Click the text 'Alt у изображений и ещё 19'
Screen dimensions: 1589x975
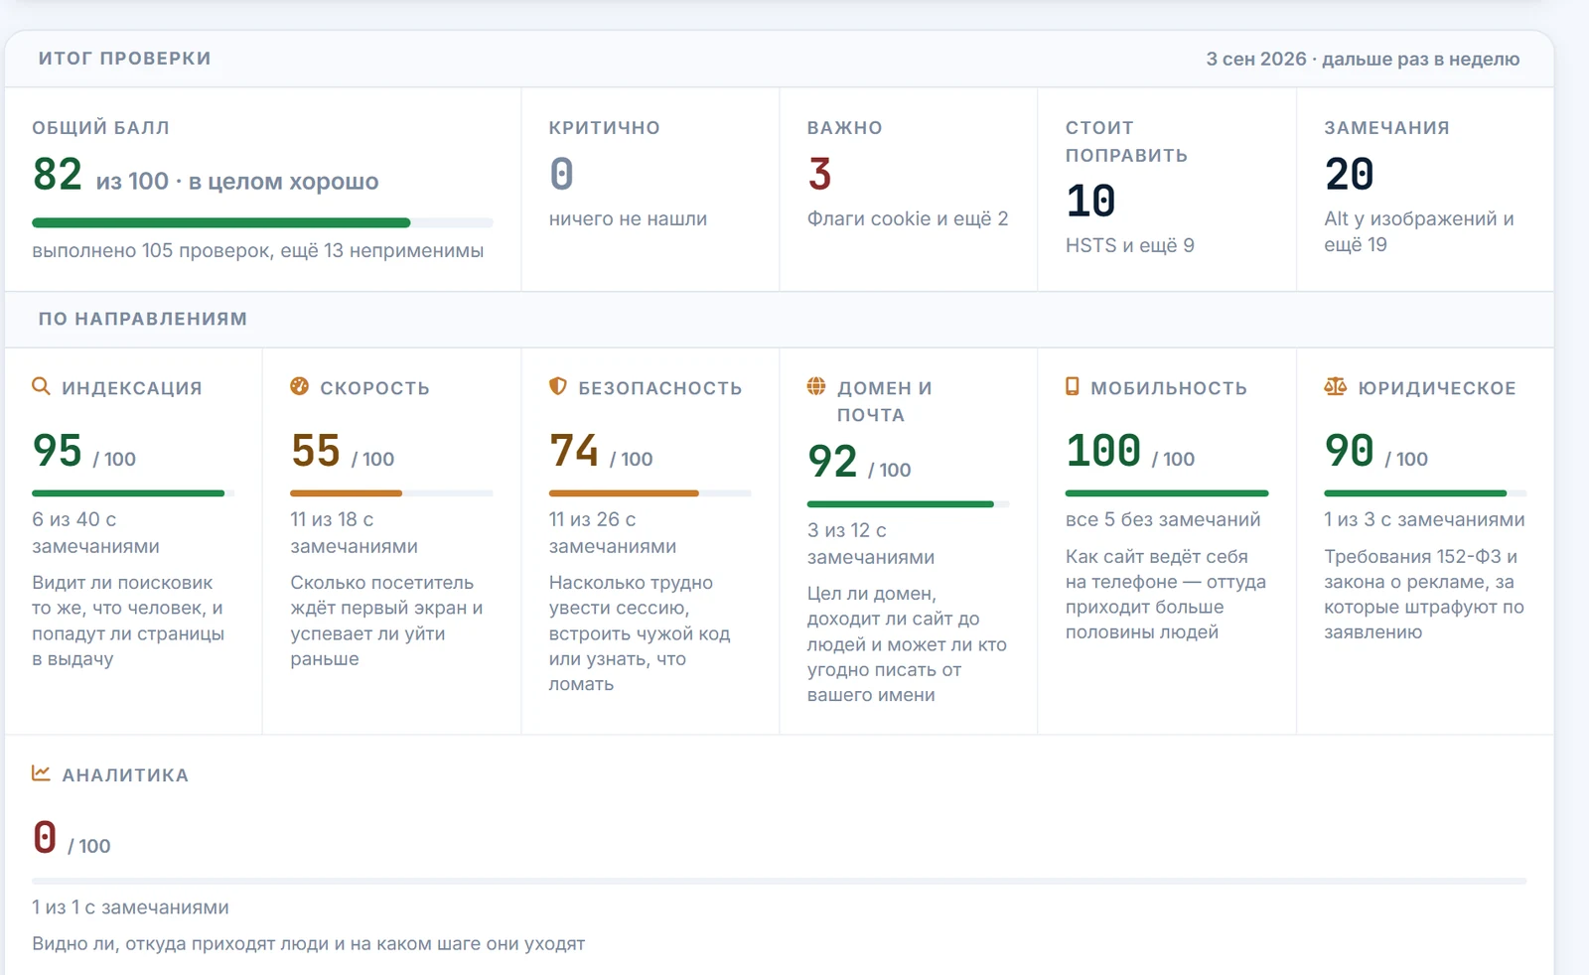tap(1419, 231)
